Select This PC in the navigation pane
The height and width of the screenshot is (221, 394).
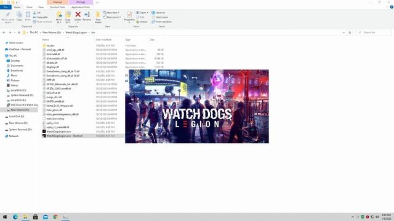pyautogui.click(x=13, y=56)
